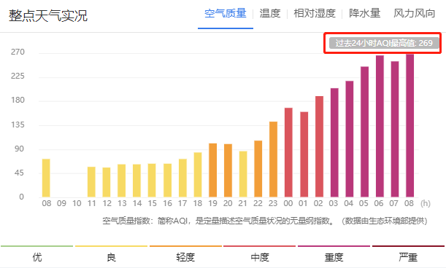Switch to the 风力风向 tab
This screenshot has height=268, width=446.
click(415, 13)
